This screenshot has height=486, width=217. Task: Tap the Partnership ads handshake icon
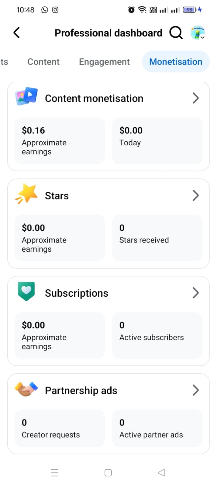click(26, 389)
